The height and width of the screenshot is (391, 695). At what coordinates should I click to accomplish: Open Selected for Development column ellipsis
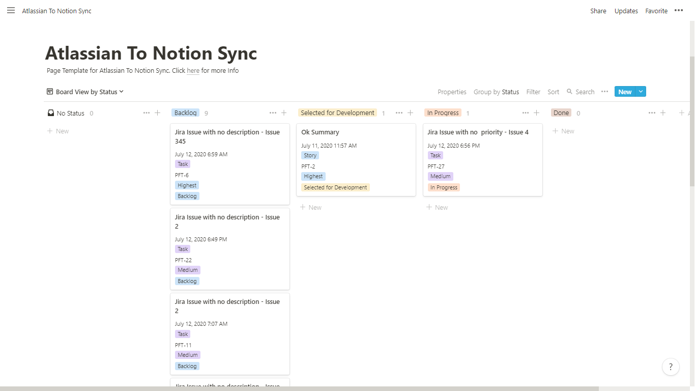pyautogui.click(x=399, y=113)
